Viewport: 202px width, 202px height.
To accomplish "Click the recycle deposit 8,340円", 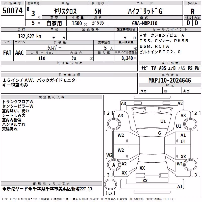I will tap(129, 58).
